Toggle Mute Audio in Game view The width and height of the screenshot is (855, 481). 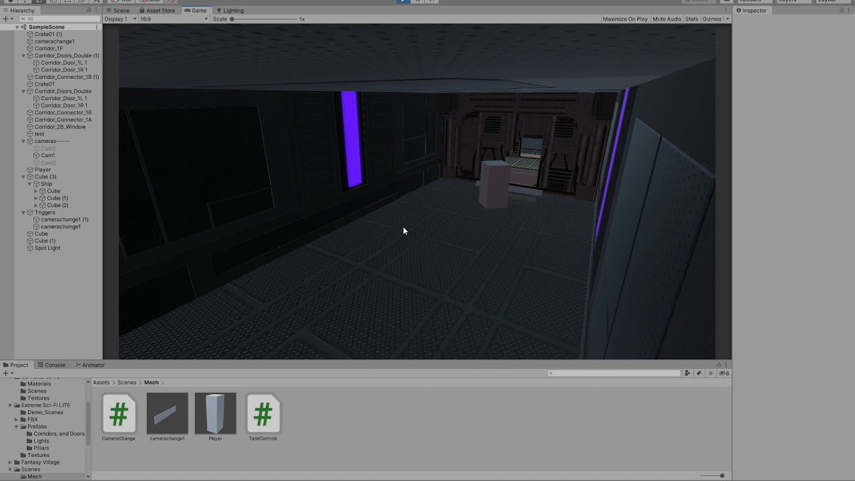click(x=667, y=19)
